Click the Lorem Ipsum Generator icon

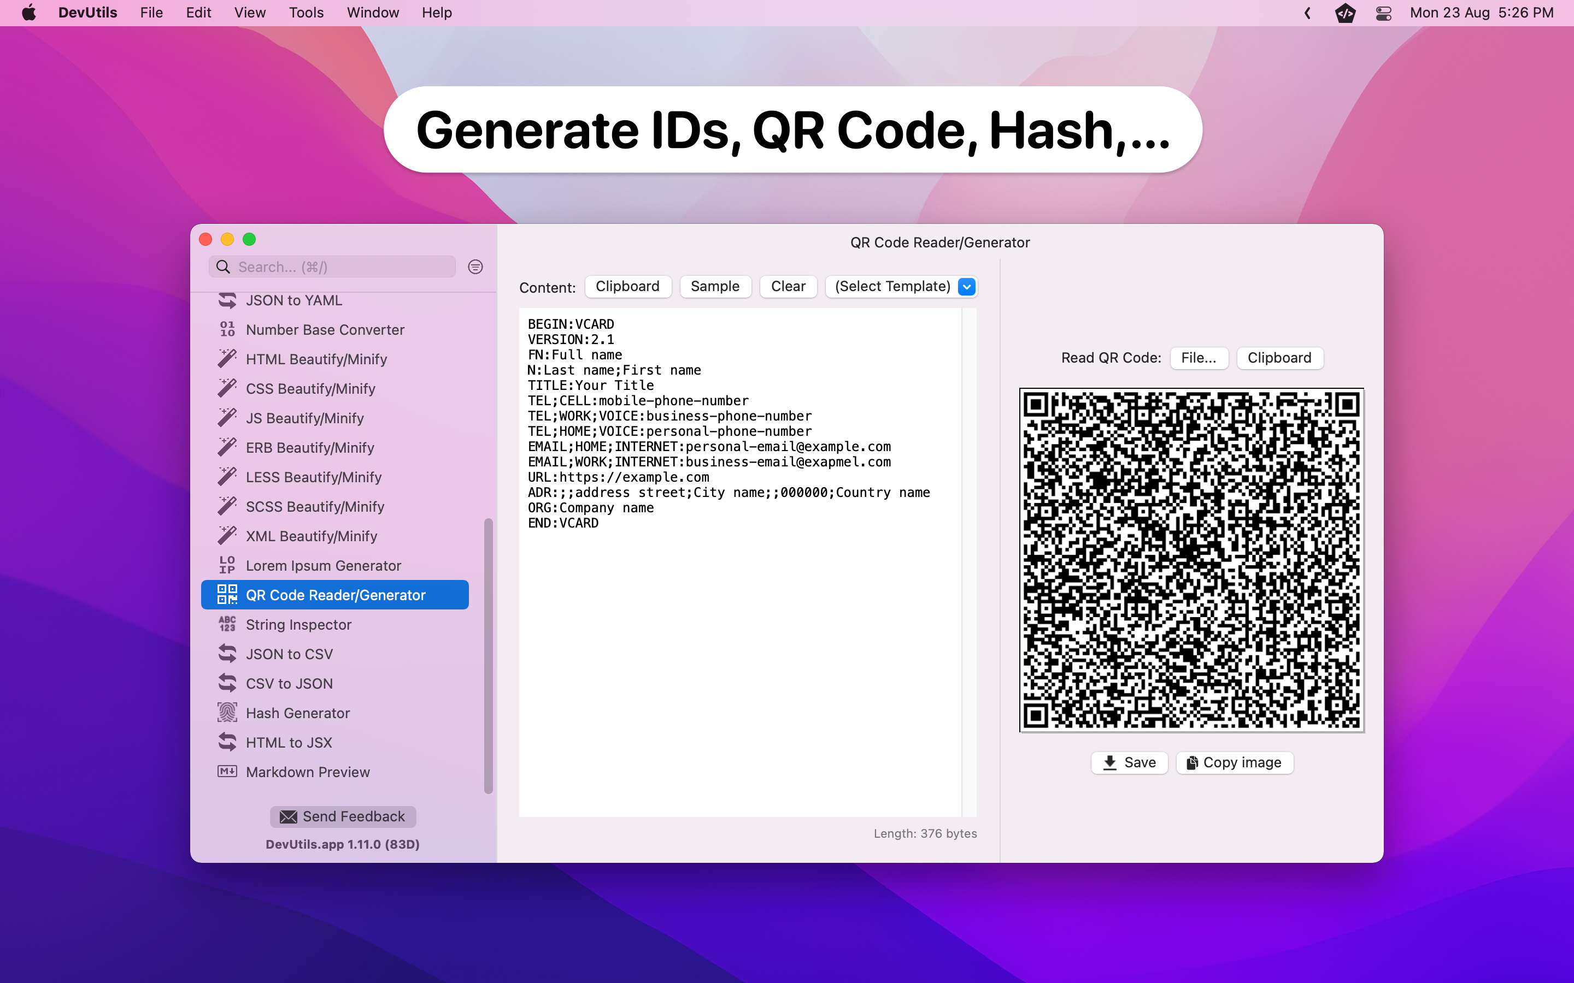pyautogui.click(x=227, y=565)
